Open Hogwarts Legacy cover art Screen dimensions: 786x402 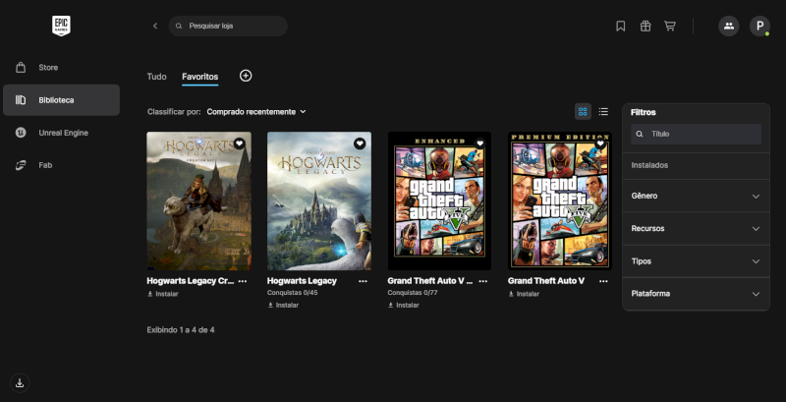click(x=319, y=201)
